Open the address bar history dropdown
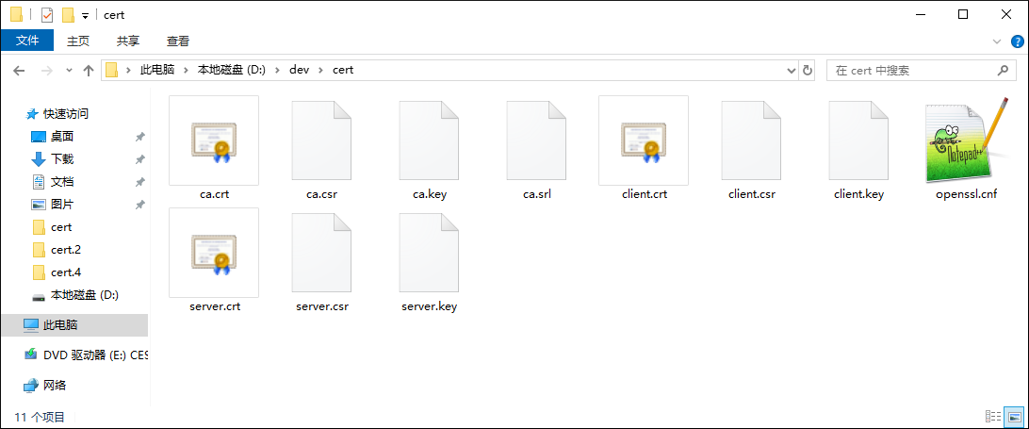1029x429 pixels. 790,70
